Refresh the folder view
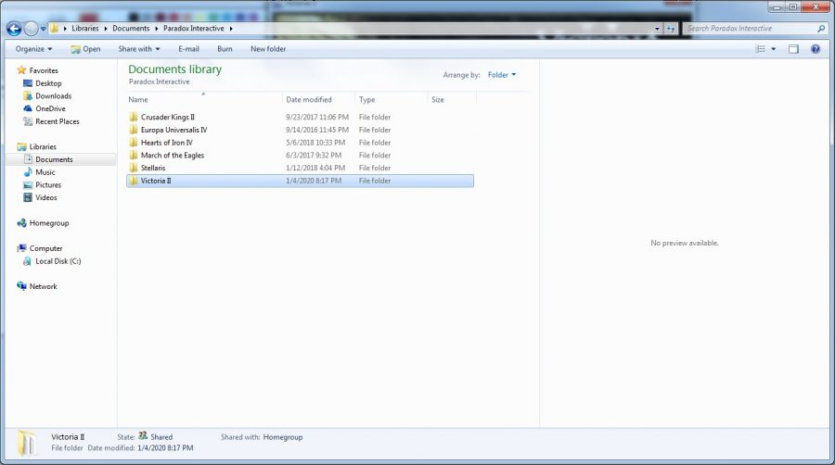Image resolution: width=835 pixels, height=465 pixels. point(671,29)
